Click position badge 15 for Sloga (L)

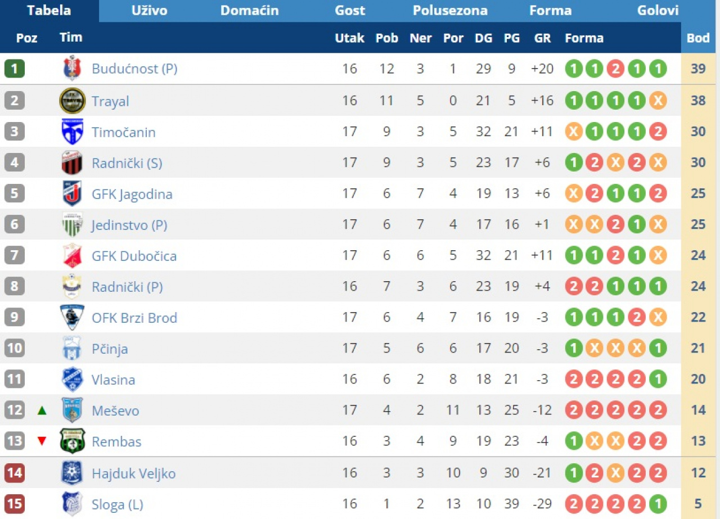(14, 504)
